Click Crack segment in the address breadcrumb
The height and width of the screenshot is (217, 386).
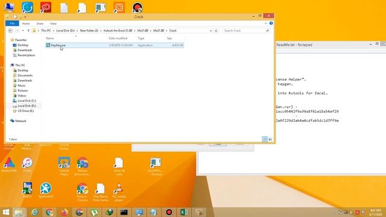pos(173,31)
